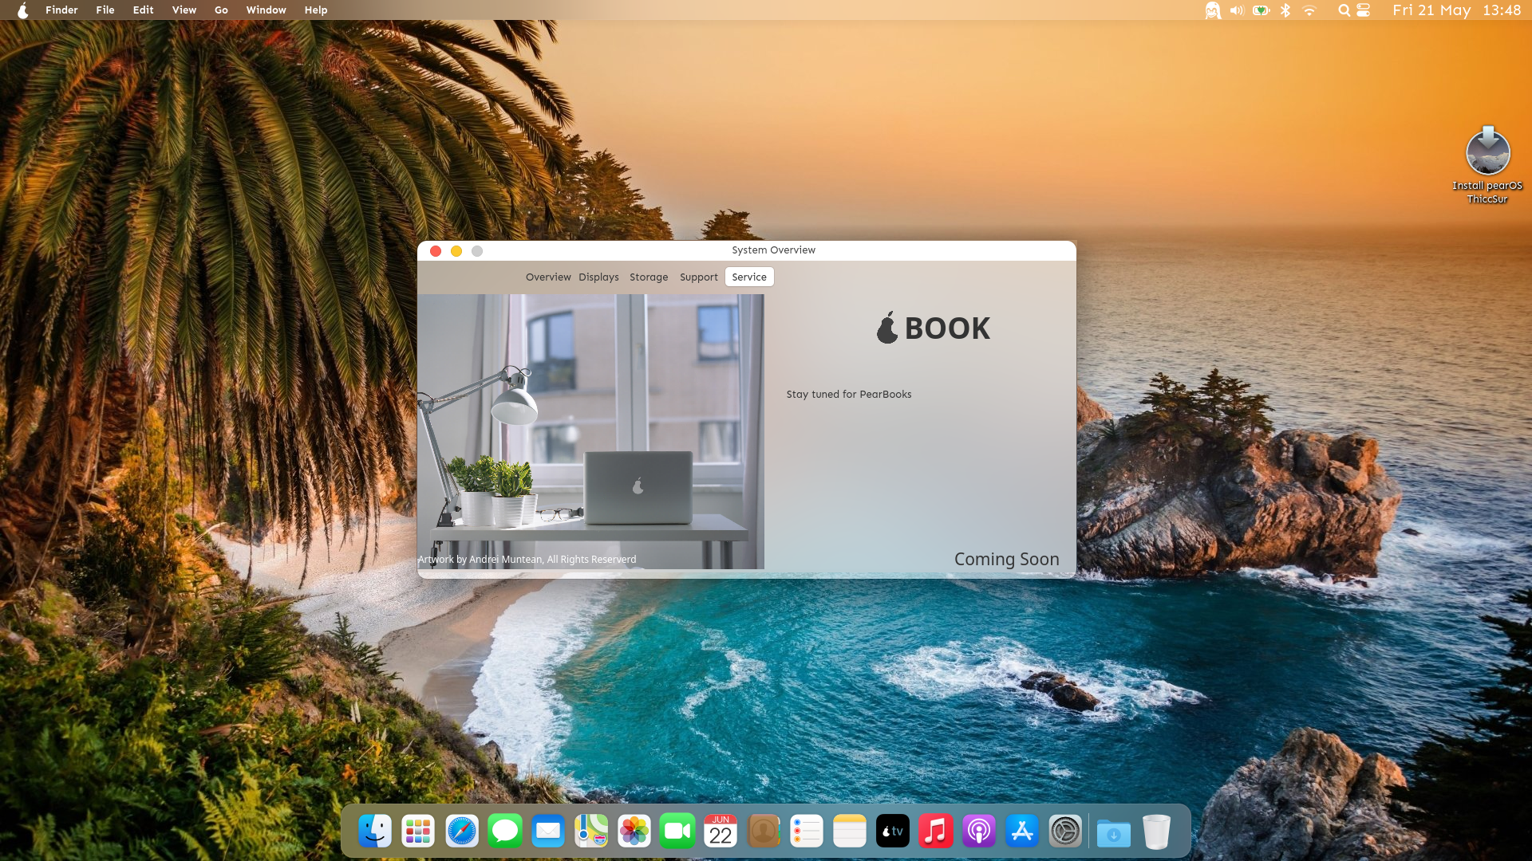Launch FaceTime from the dock

(x=677, y=832)
